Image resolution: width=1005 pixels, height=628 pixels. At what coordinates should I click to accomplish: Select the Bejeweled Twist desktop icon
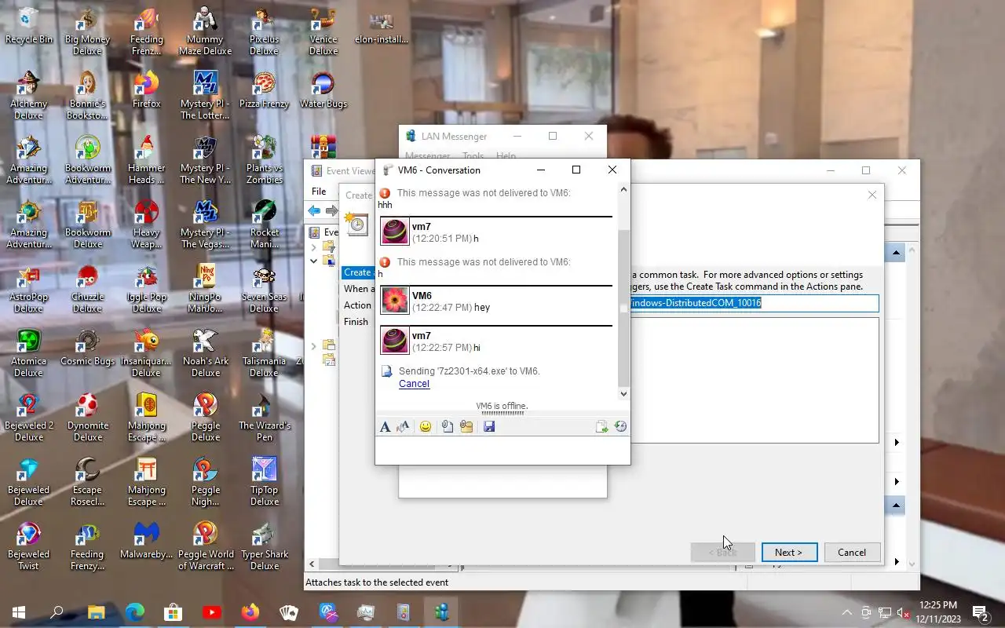pos(29,546)
